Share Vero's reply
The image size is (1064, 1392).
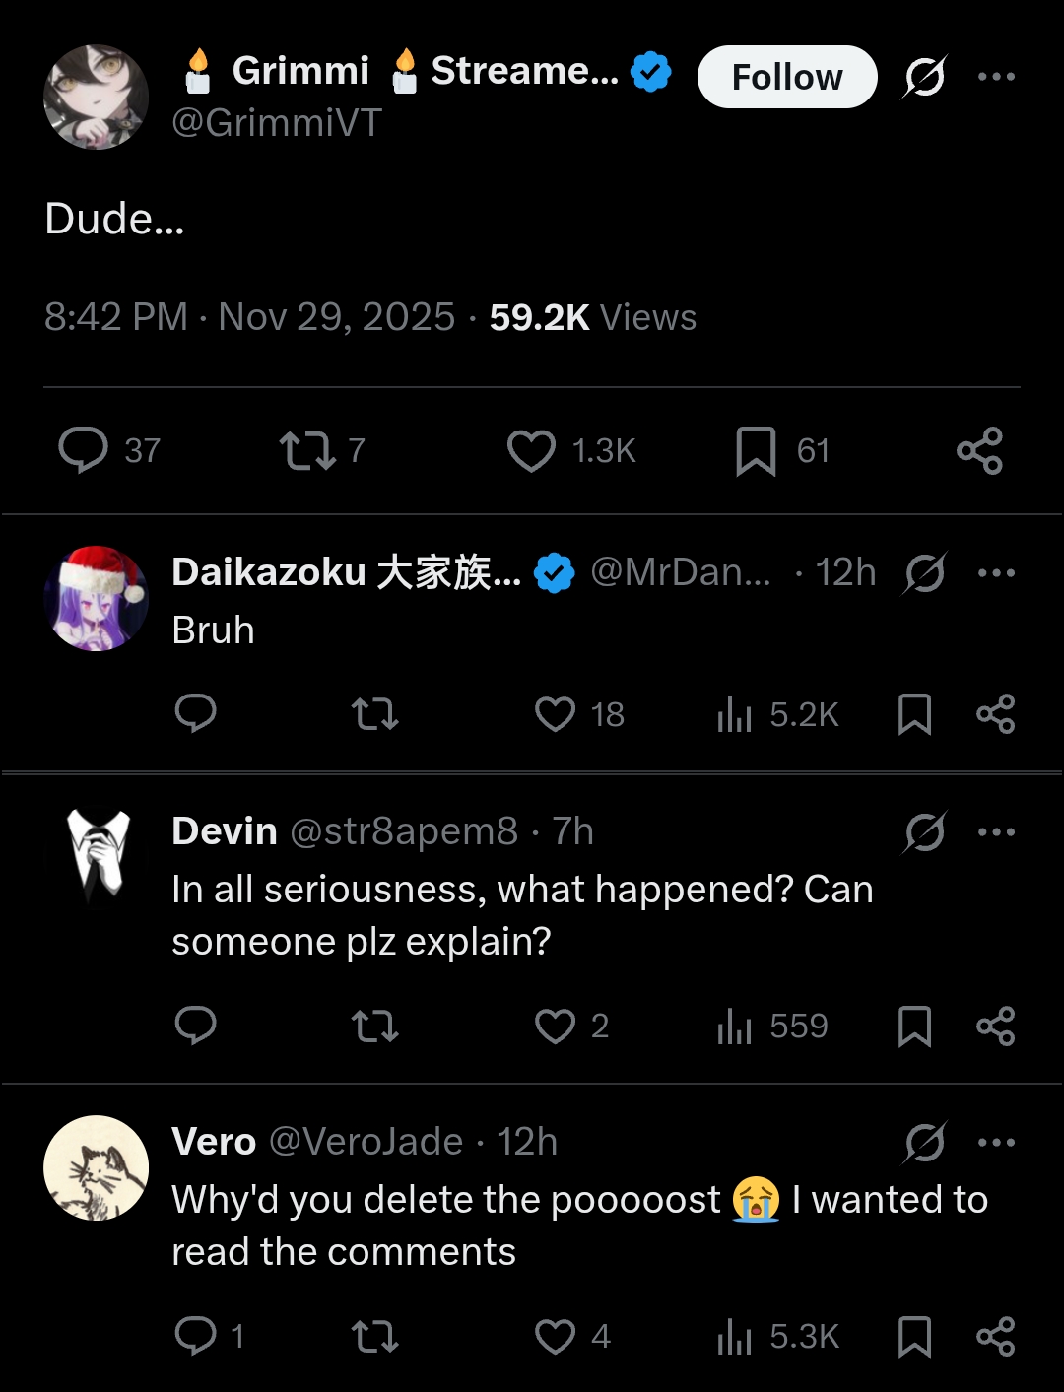995,1337
